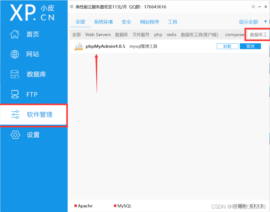The height and width of the screenshot is (212, 270).
Task: Toggle the Apache service status indicator
Action: (x=76, y=206)
